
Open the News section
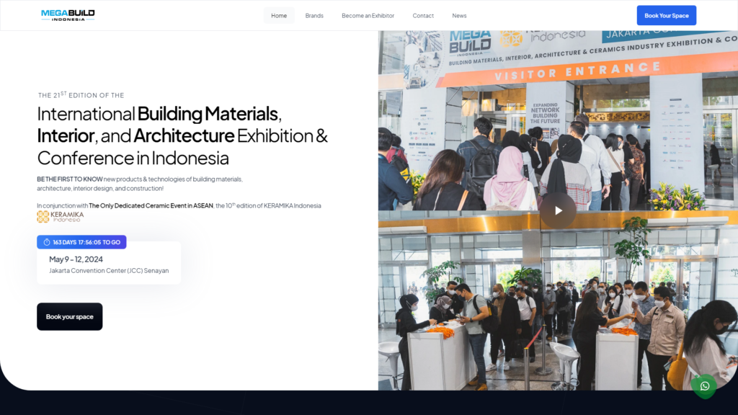click(x=459, y=16)
